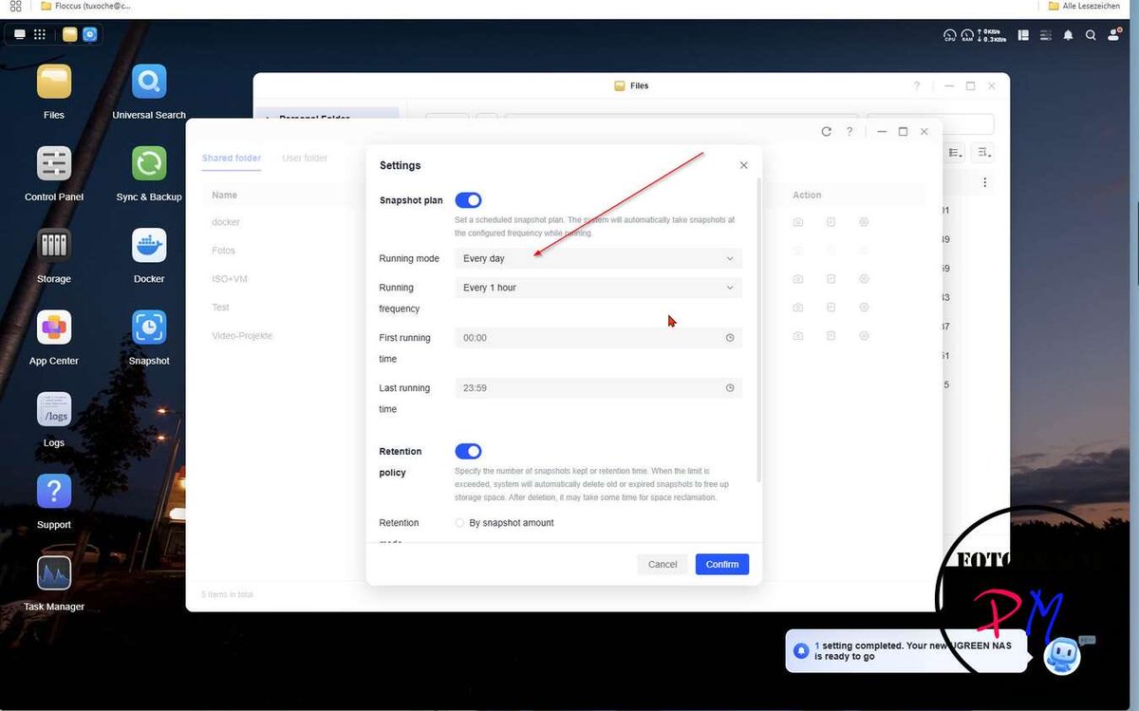This screenshot has width=1139, height=711.
Task: Open the magnifier search in the top bar
Action: point(1091,35)
